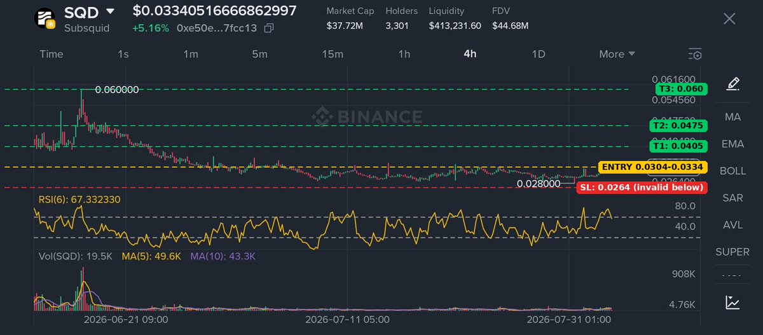Click the 0.060000 high price marker
Viewport: 763px width, 335px height.
pyautogui.click(x=117, y=90)
